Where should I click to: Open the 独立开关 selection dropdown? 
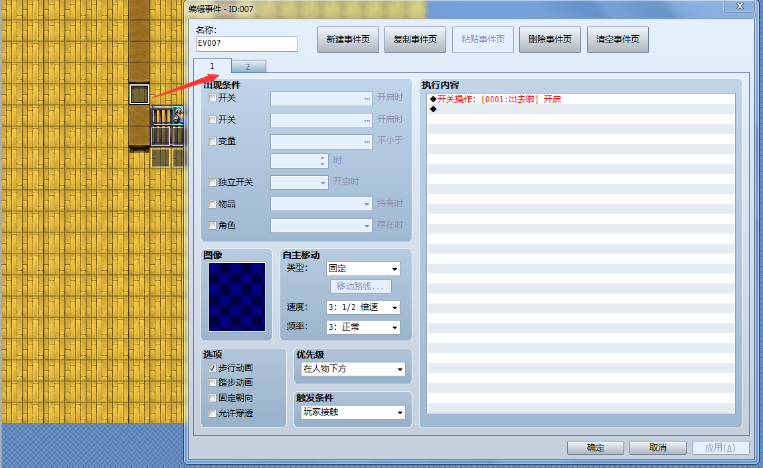299,183
